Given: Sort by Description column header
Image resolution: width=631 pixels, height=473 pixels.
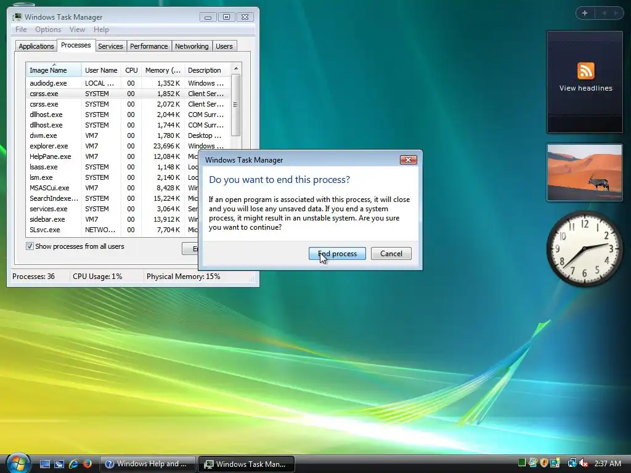Looking at the screenshot, I should [207, 70].
